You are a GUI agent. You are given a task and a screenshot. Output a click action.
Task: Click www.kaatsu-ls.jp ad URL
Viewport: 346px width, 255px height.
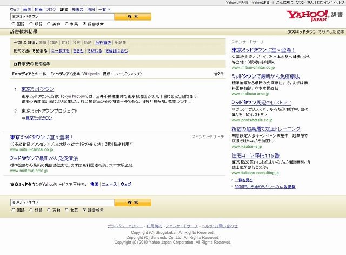click(247, 146)
